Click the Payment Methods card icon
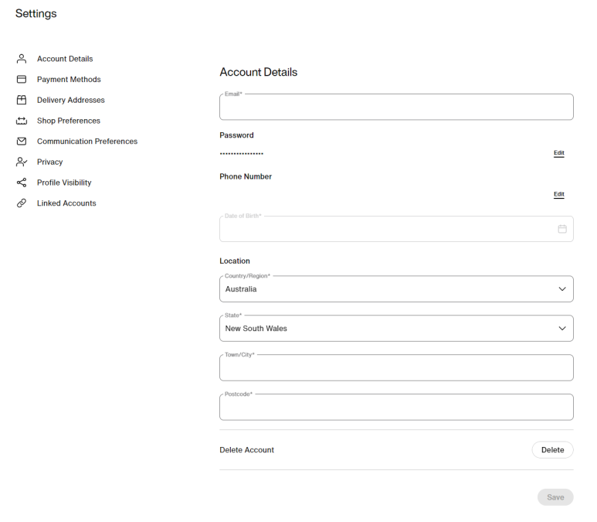This screenshot has width=597, height=522. [22, 80]
